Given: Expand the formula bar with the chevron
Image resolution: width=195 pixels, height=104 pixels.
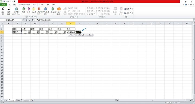Looking at the screenshot, I should [x=194, y=20].
